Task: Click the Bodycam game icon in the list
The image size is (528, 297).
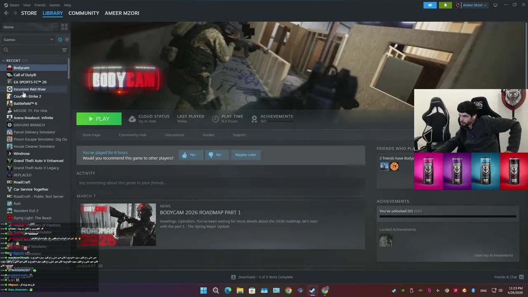Action: coord(9,68)
